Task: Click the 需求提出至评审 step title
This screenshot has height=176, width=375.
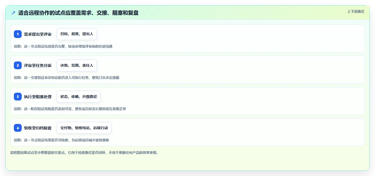Action: (x=38, y=34)
